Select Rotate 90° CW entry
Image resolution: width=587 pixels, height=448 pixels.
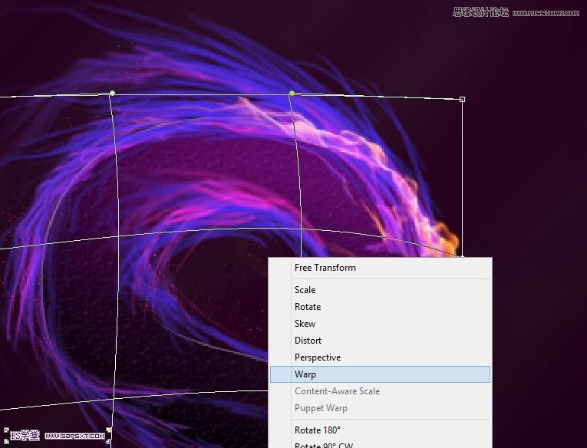pyautogui.click(x=380, y=444)
